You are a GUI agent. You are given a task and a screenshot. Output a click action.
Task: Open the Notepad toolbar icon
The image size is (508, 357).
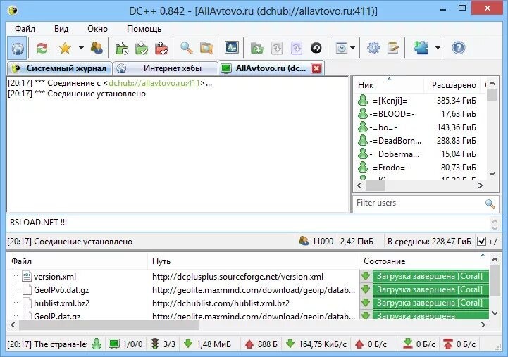click(393, 48)
